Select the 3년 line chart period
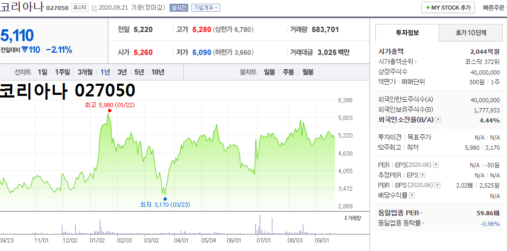 (x=122, y=72)
